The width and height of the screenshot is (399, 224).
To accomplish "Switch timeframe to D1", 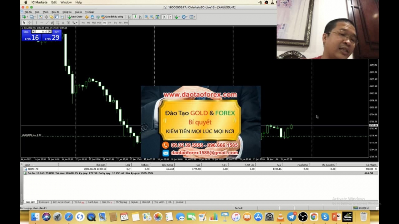I will (x=115, y=23).
